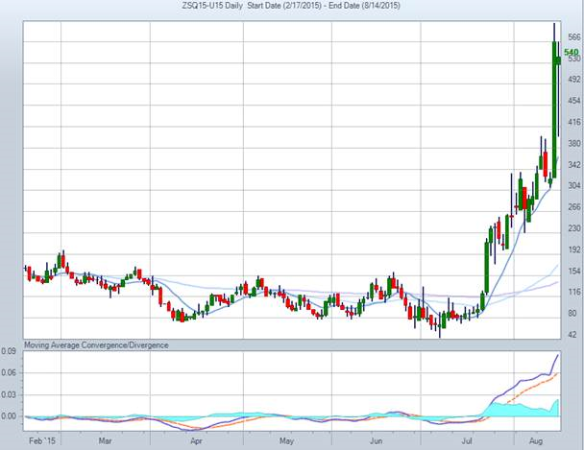Select the Mar date axis label
The width and height of the screenshot is (584, 450).
point(106,440)
